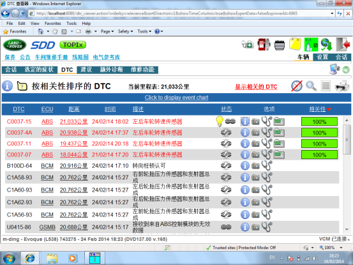Expand the command bar Tools dropdown
The height and width of the screenshot is (265, 353).
point(144,31)
